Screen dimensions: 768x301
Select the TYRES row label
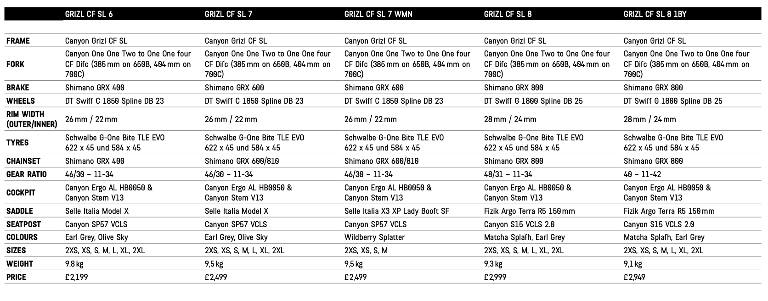[17, 143]
